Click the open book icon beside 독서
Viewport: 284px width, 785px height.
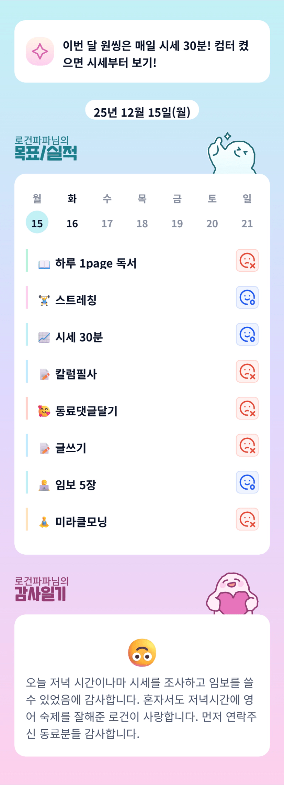(44, 264)
